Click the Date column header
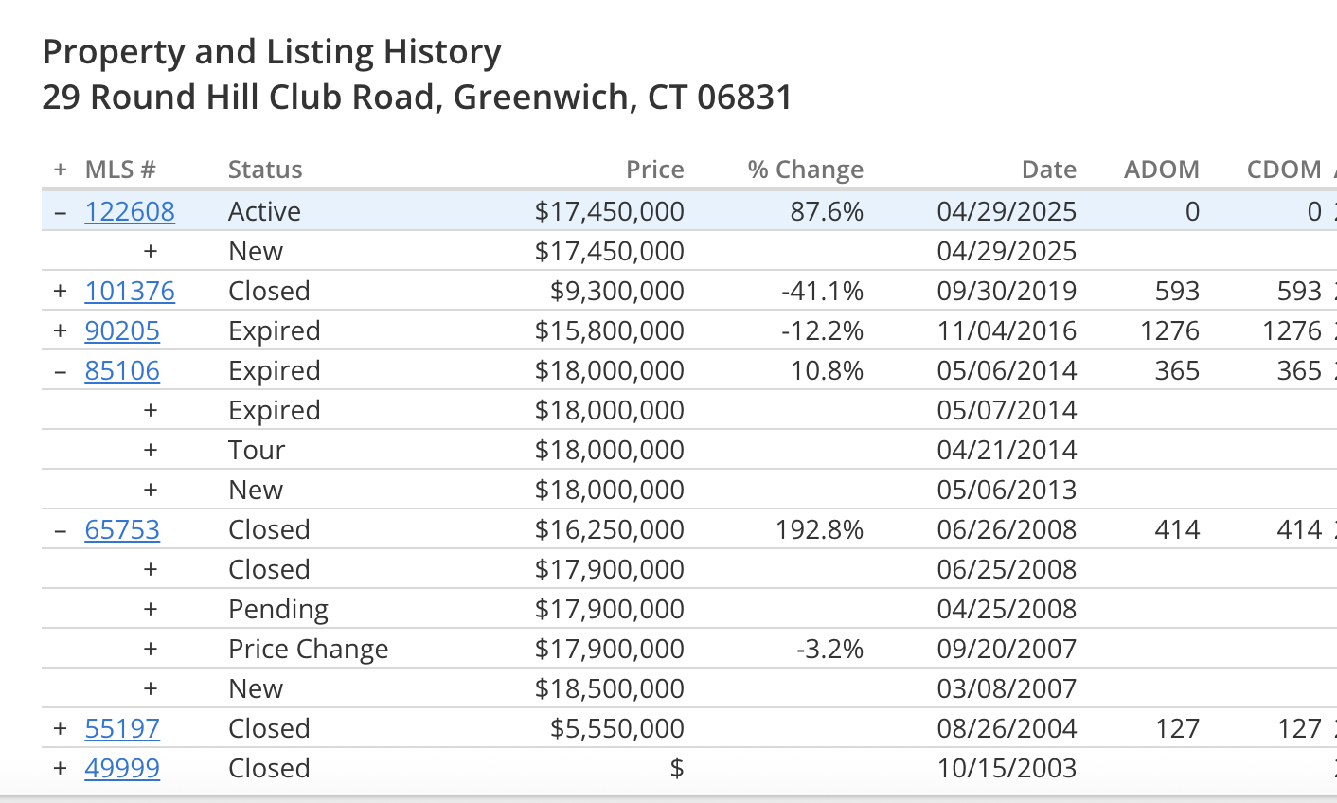 coord(1049,170)
